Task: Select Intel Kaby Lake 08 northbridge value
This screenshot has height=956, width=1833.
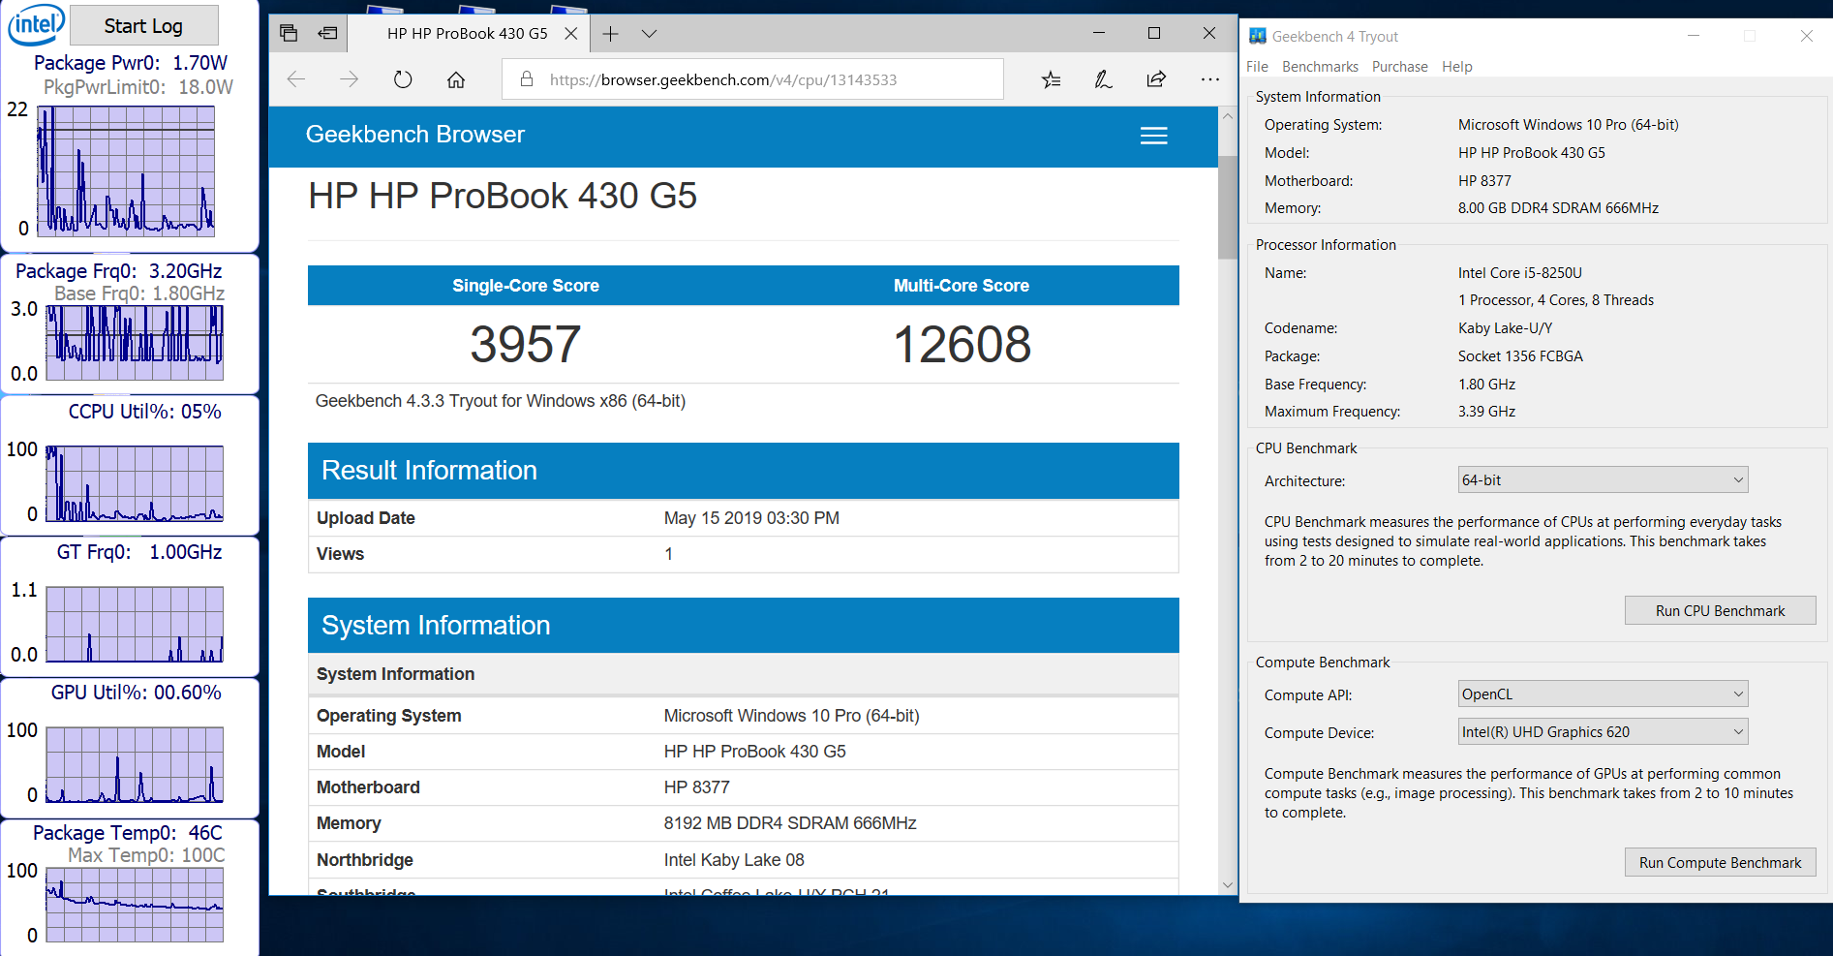Action: [734, 860]
